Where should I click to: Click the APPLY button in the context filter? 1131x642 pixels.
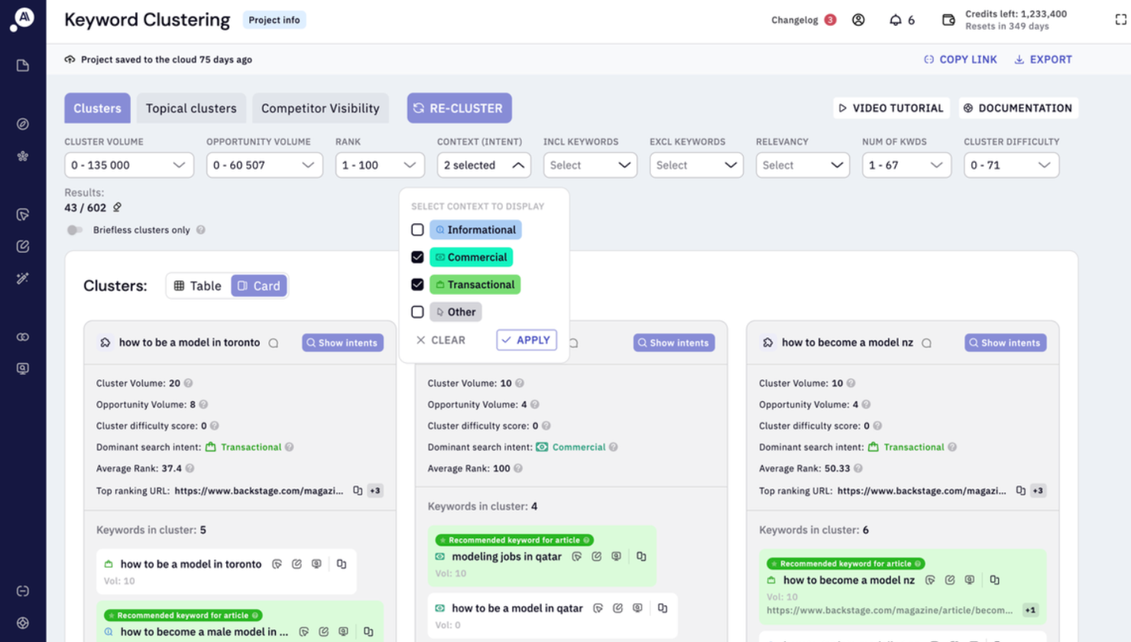526,340
